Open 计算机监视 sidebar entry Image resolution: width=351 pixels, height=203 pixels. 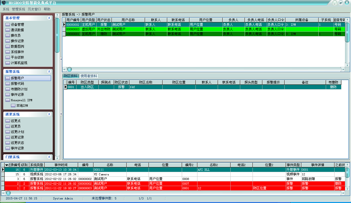pos(19,63)
